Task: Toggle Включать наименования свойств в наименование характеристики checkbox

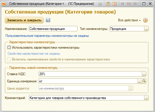Action: (9, 59)
